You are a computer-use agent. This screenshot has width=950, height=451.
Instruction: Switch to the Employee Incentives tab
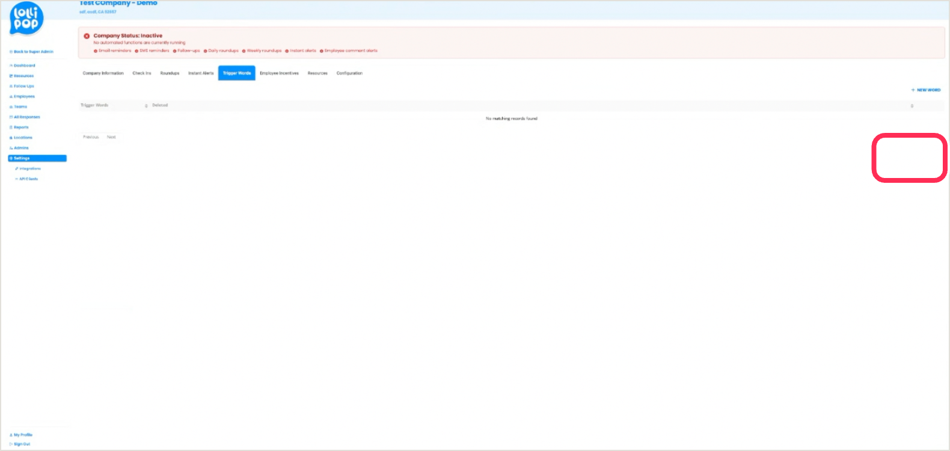279,73
